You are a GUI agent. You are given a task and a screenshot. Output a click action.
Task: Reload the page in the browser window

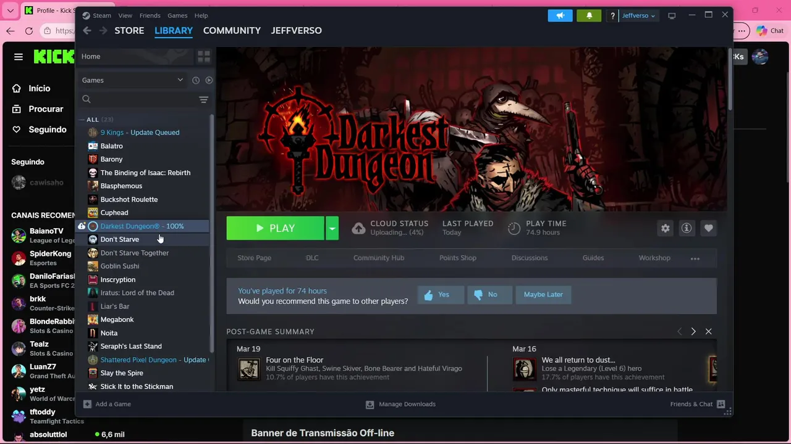29,31
